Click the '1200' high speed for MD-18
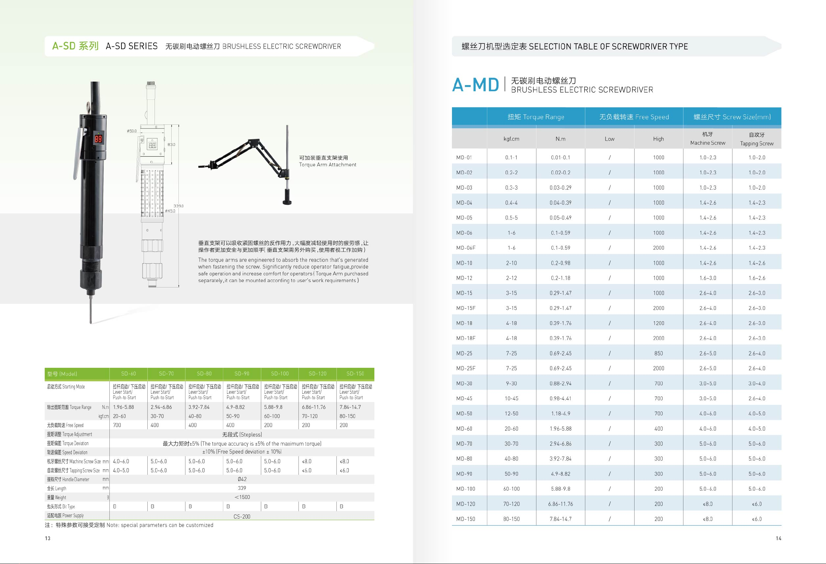This screenshot has width=826, height=564. coord(658,323)
